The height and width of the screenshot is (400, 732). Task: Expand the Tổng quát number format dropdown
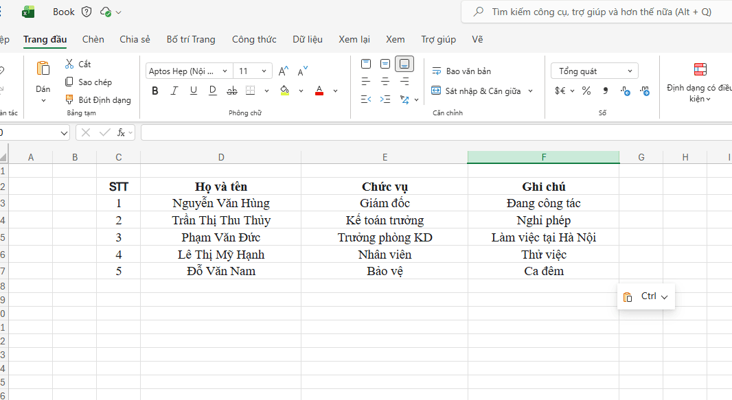594,71
